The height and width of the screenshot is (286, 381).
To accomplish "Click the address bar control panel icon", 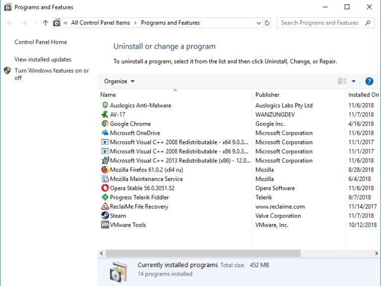I will pyautogui.click(x=57, y=23).
